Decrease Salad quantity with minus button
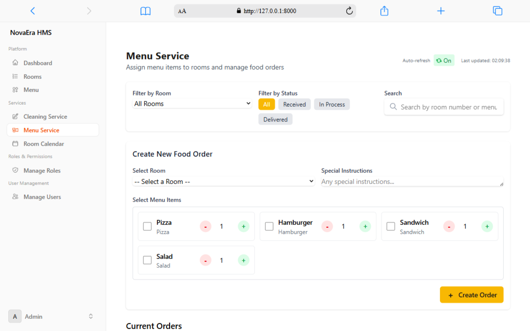 (x=206, y=260)
